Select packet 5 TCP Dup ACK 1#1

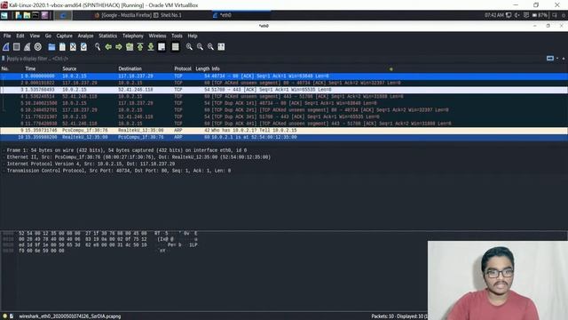[284, 103]
